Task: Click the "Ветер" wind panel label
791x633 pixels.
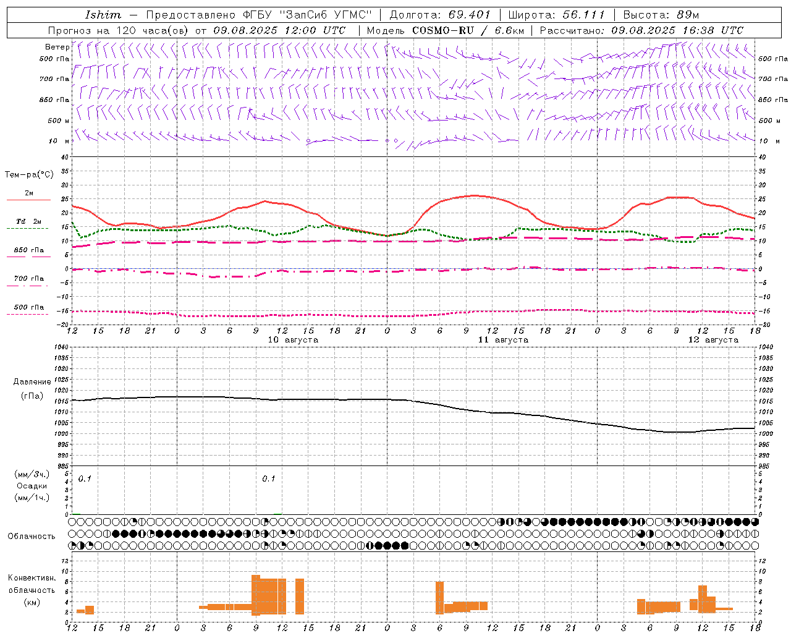Action: pos(57,47)
